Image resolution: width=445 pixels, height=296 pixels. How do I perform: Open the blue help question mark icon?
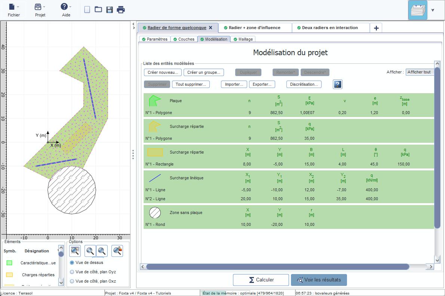tap(337, 84)
